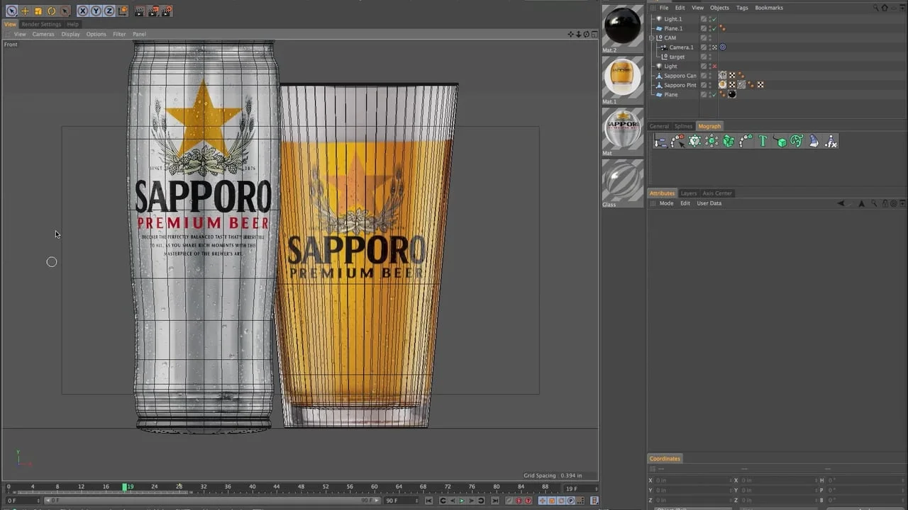This screenshot has width=908, height=510.
Task: Click the Fracture object icon
Action: 729,142
